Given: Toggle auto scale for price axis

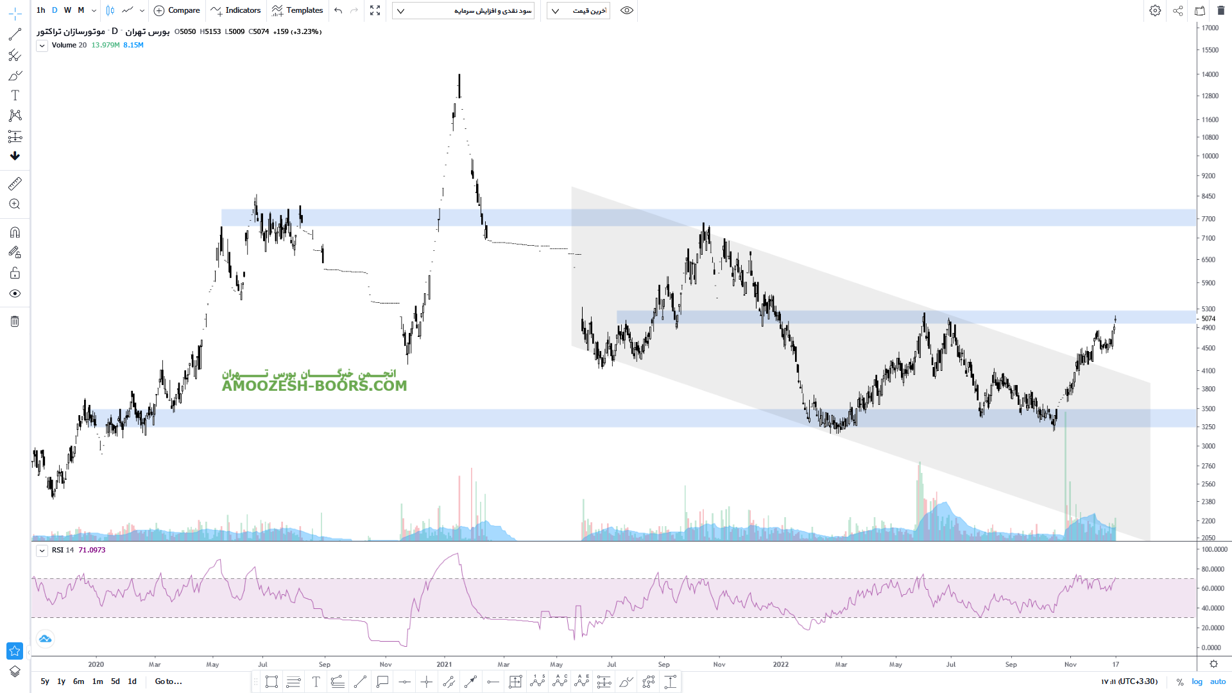Looking at the screenshot, I should [1217, 681].
